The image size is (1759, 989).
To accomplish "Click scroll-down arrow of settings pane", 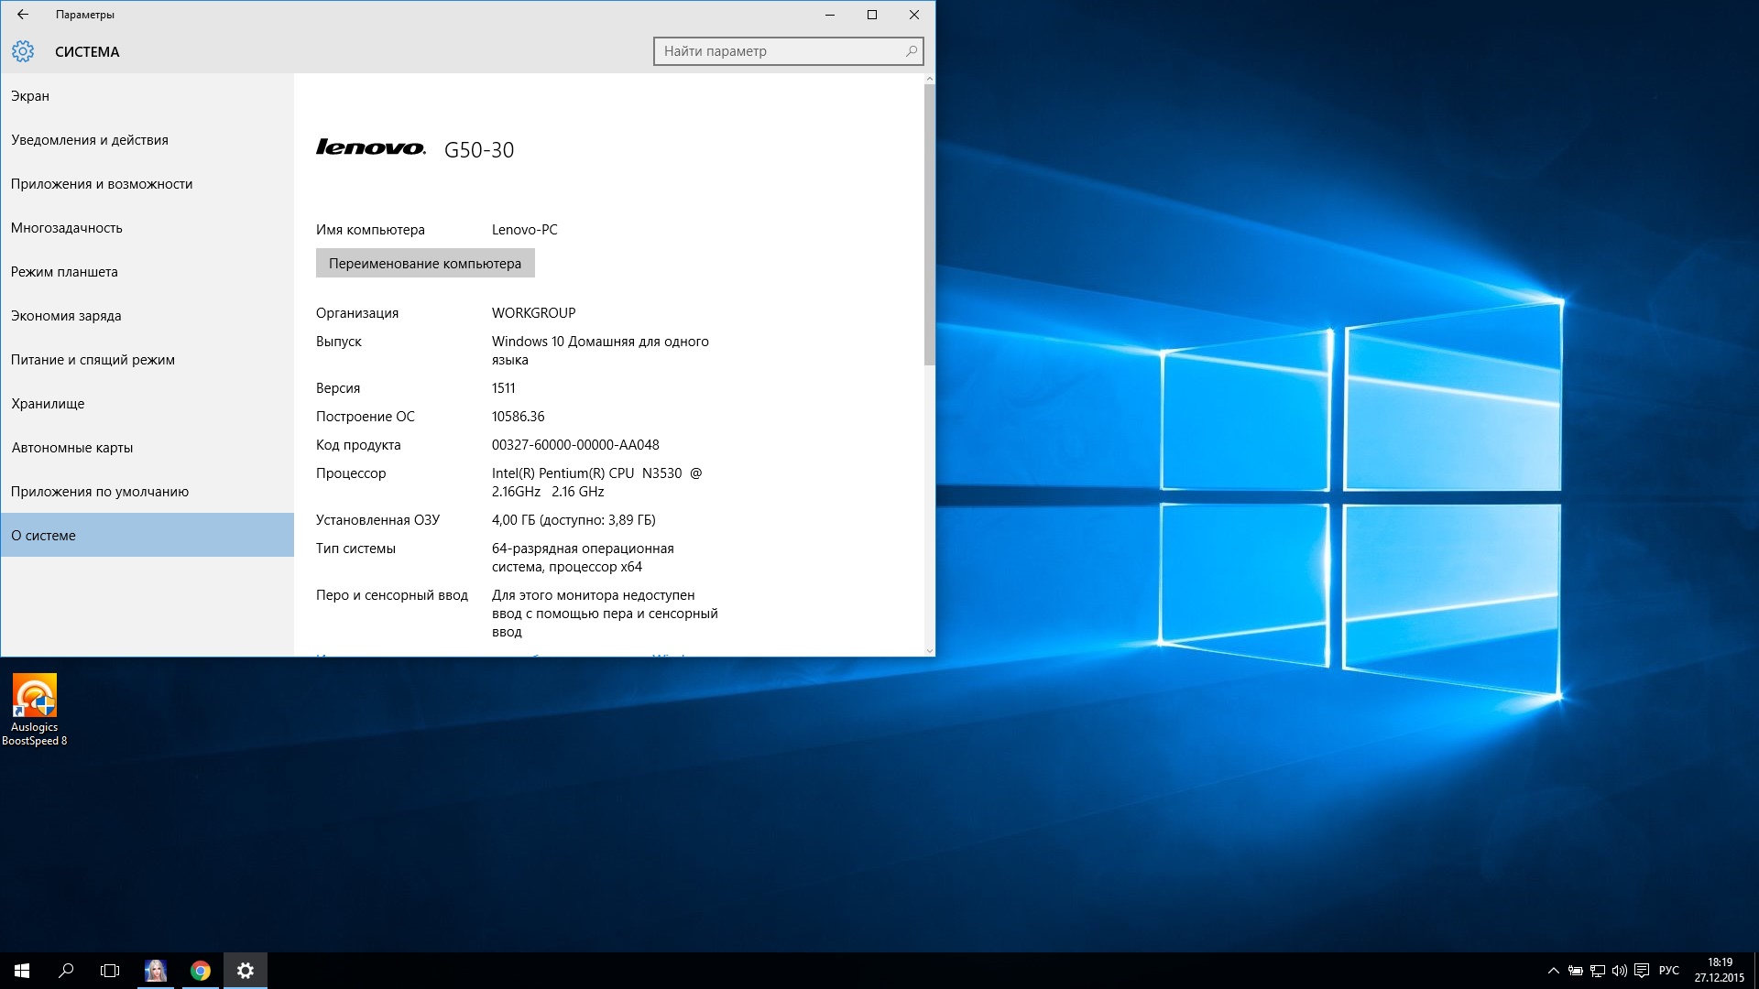I will point(929,650).
